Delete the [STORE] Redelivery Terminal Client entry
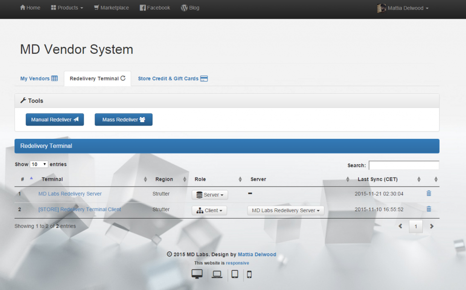466x290 pixels. 428,209
